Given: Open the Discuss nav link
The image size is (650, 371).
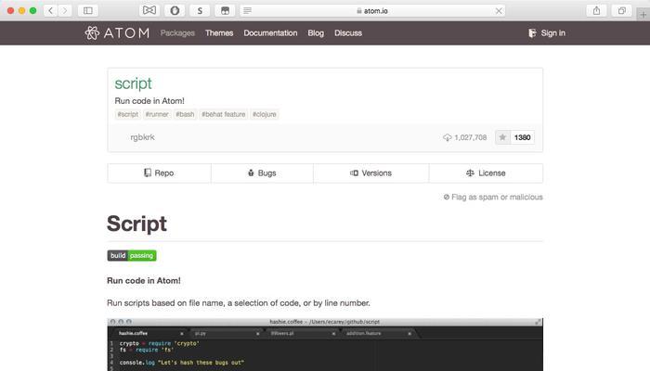Looking at the screenshot, I should tap(348, 33).
